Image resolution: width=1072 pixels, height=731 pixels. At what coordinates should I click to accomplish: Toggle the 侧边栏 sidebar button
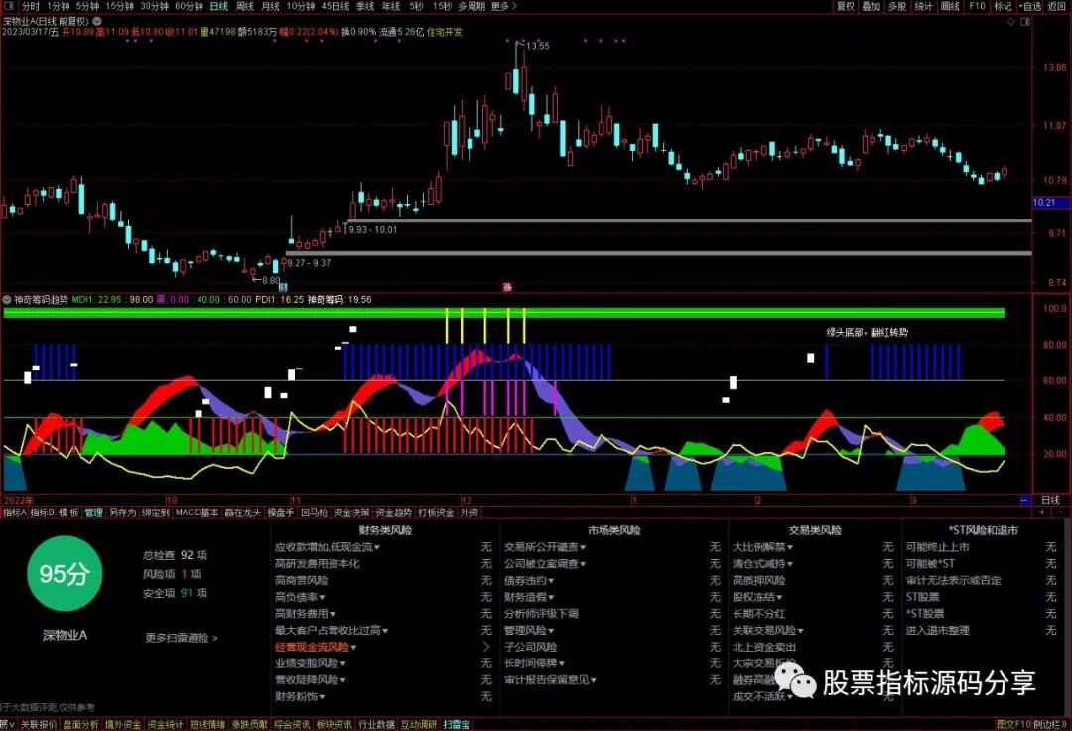1050,724
